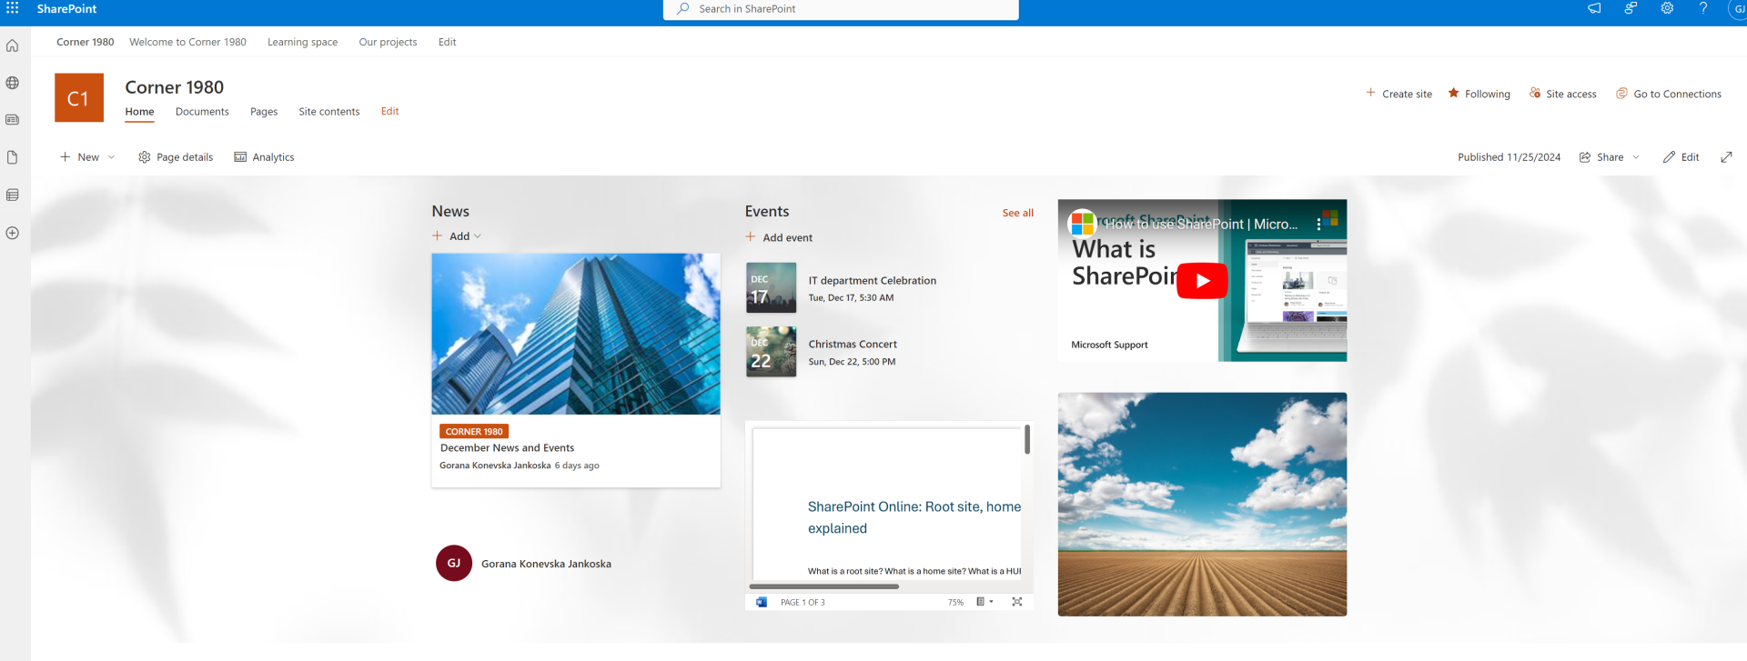
Task: Open the Help question mark icon
Action: tap(1703, 8)
